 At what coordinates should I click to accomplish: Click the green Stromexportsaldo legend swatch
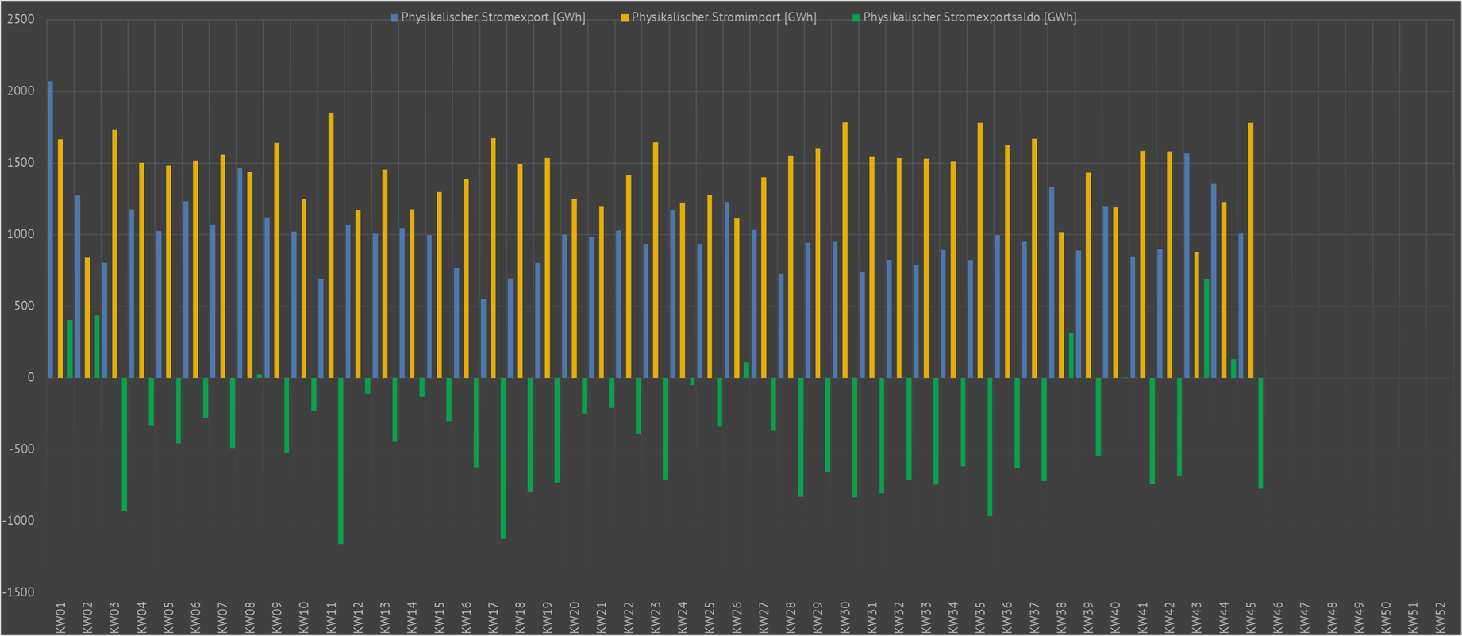[856, 17]
